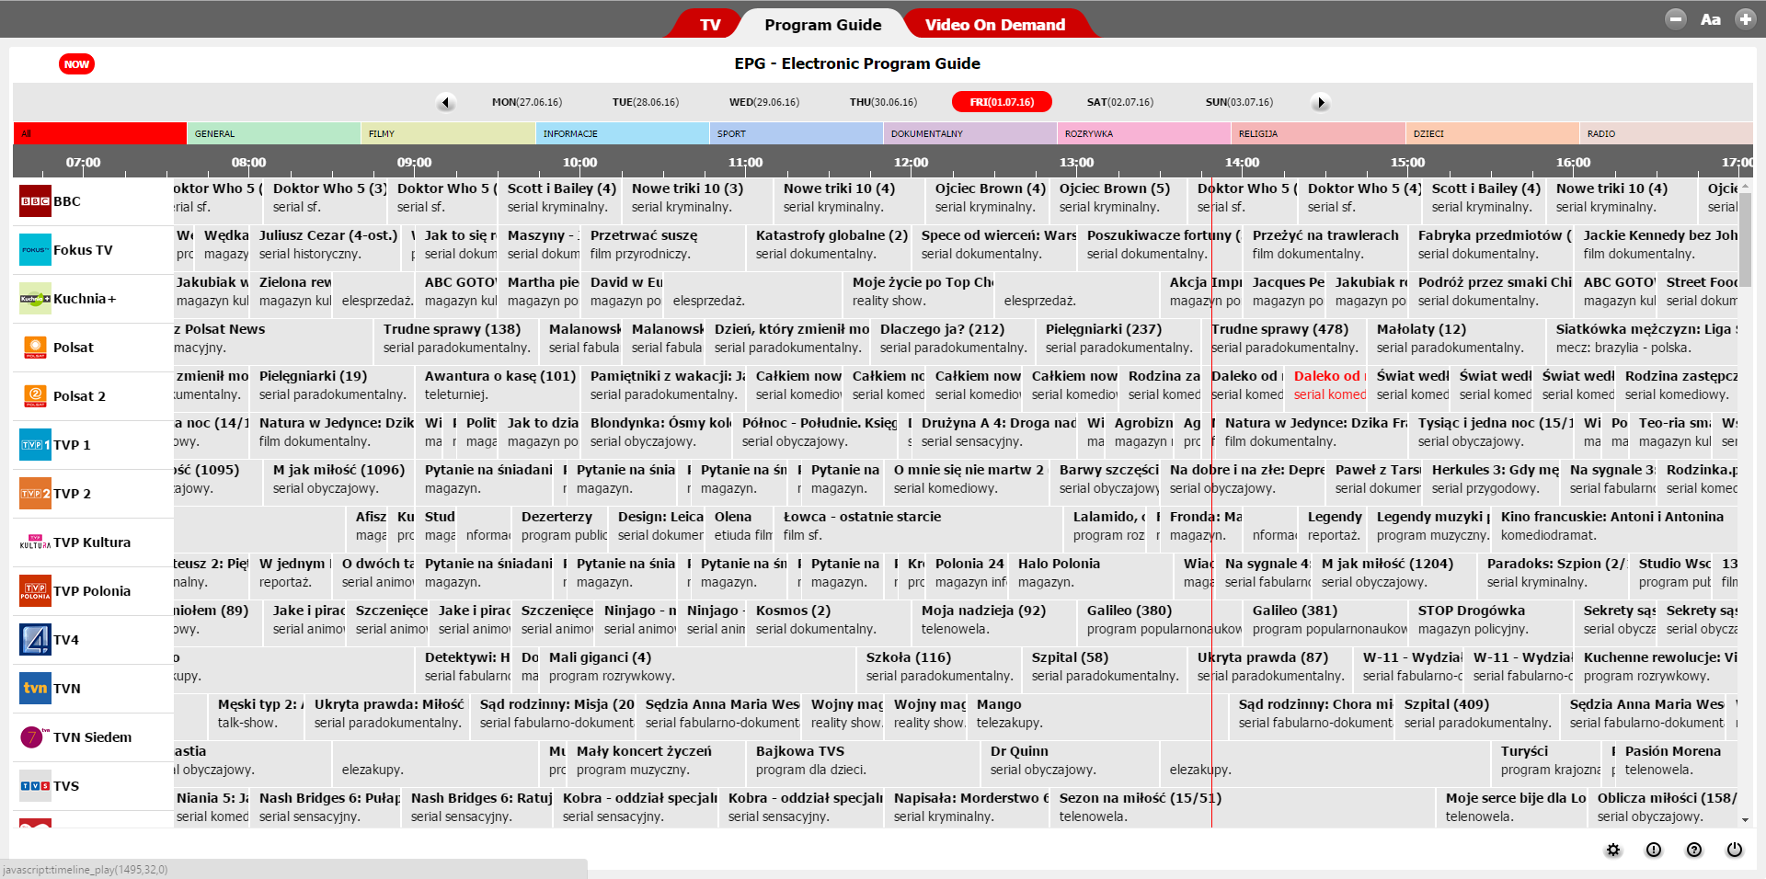1766x879 pixels.
Task: Filter by DZIECI category
Action: pos(1493,133)
